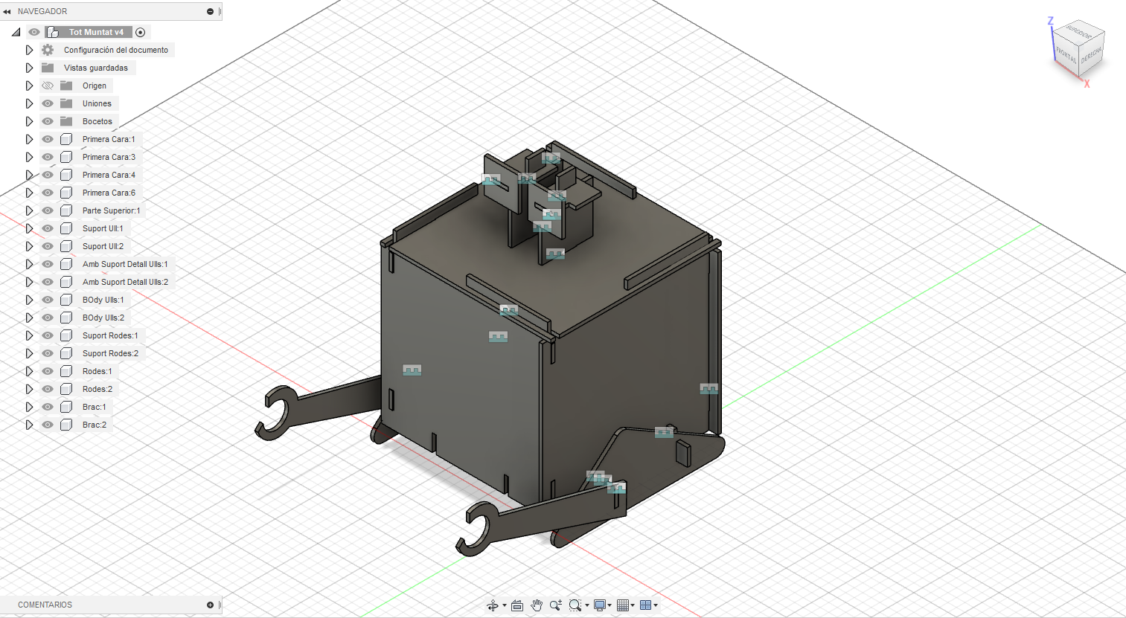Hide the Suport Ull:2 component
The width and height of the screenshot is (1126, 618).
coord(48,246)
